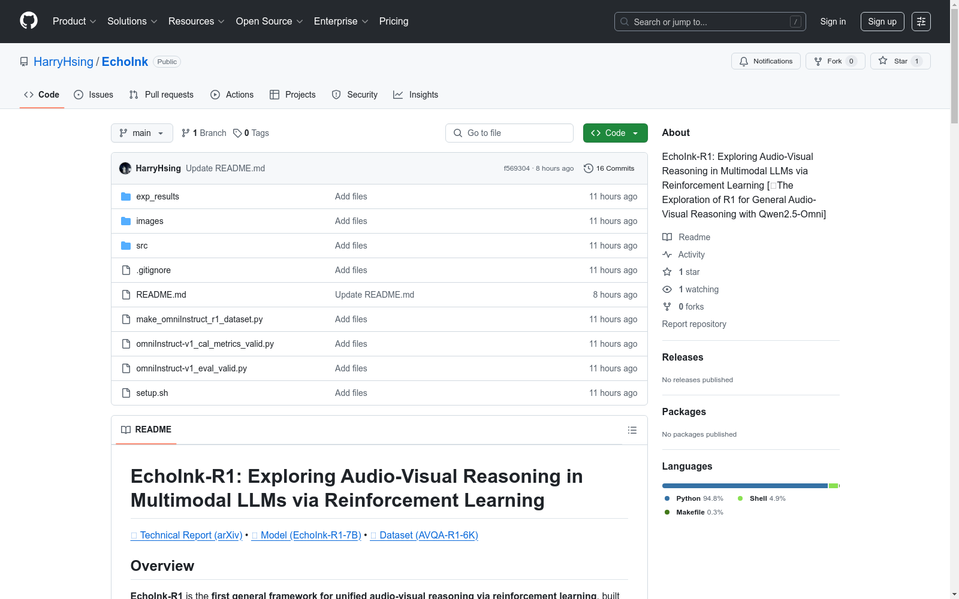Viewport: 959px width, 599px height.
Task: Open the Insights tab
Action: pos(415,95)
